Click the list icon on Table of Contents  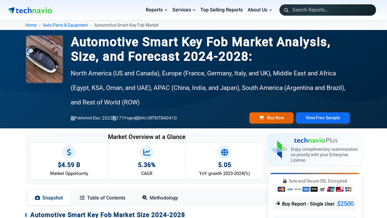(82, 198)
